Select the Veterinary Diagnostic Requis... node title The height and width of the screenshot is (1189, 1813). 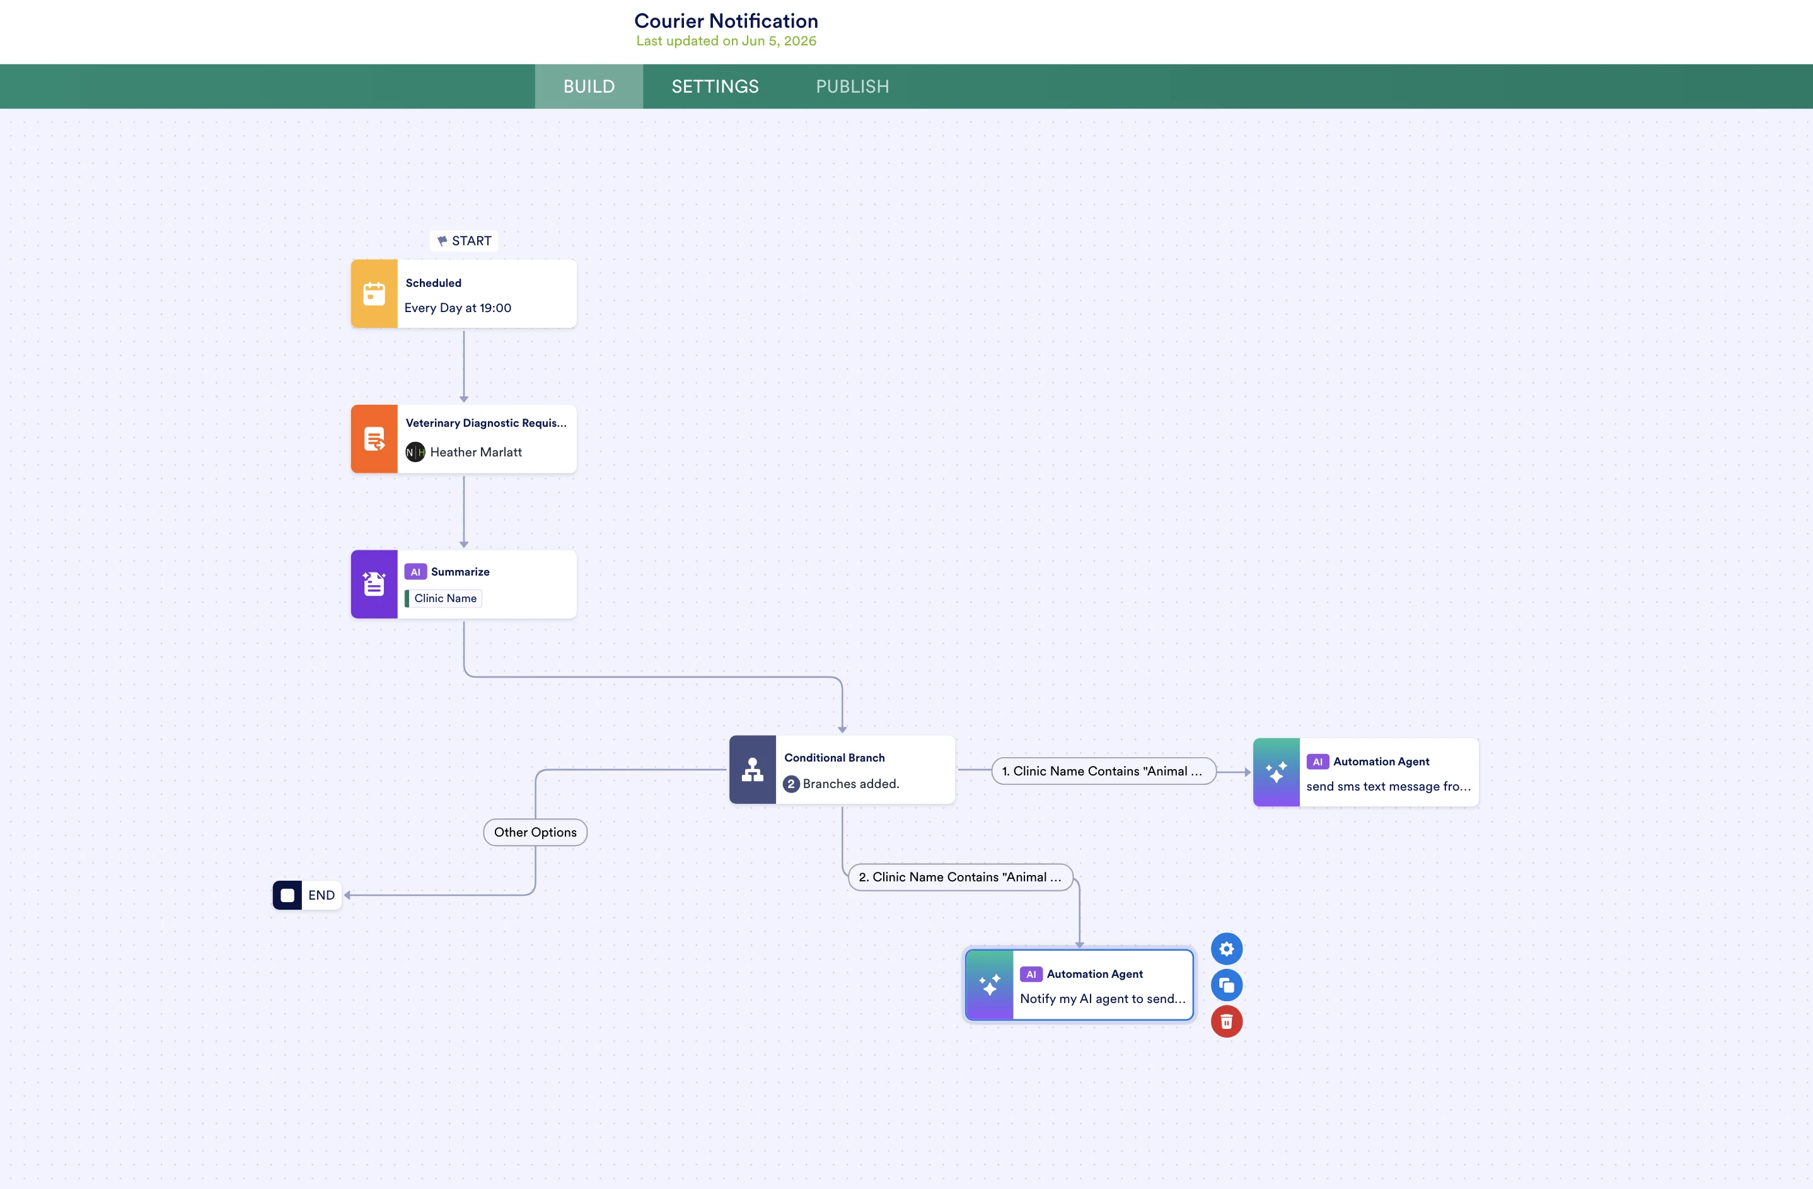click(x=486, y=423)
